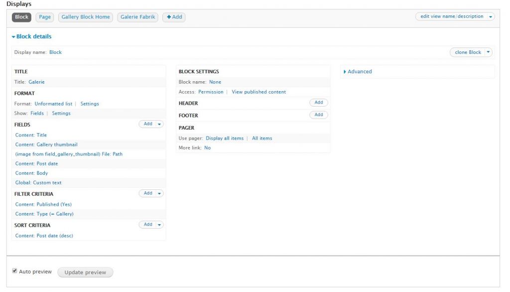Switch to the Page display tab
This screenshot has height=292, width=510.
coord(45,17)
